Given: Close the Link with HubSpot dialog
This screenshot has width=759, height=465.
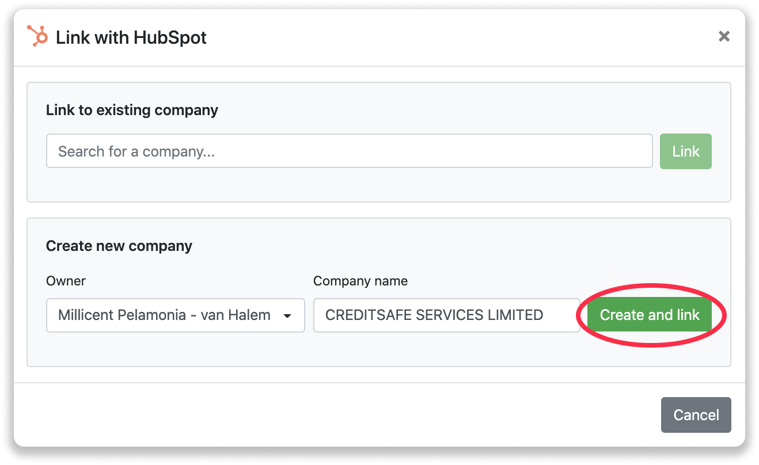Looking at the screenshot, I should pos(724,36).
